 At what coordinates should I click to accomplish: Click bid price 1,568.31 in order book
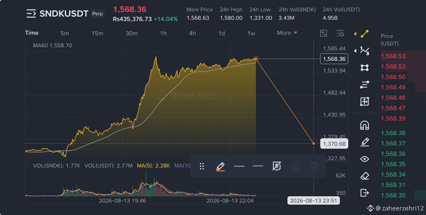tap(393, 185)
